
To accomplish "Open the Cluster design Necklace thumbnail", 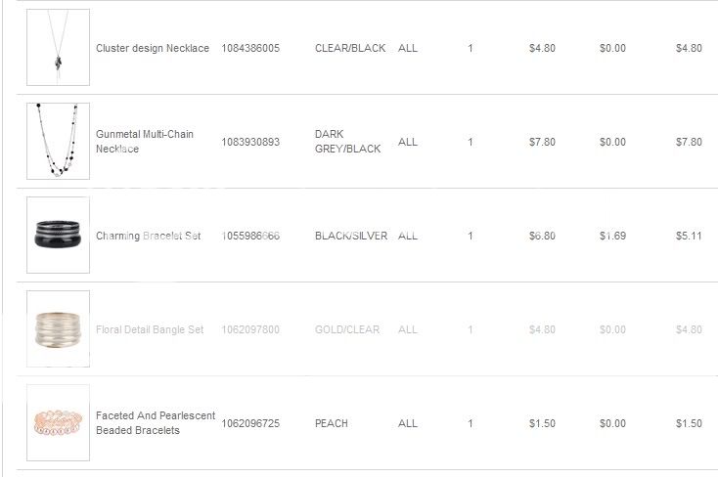I will click(58, 47).
